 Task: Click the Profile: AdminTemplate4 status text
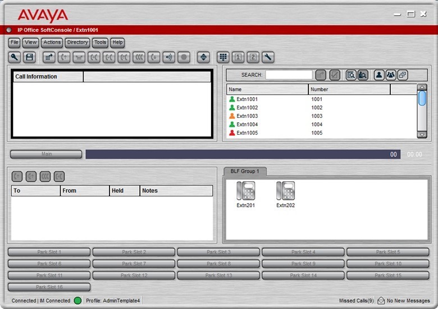(x=113, y=301)
